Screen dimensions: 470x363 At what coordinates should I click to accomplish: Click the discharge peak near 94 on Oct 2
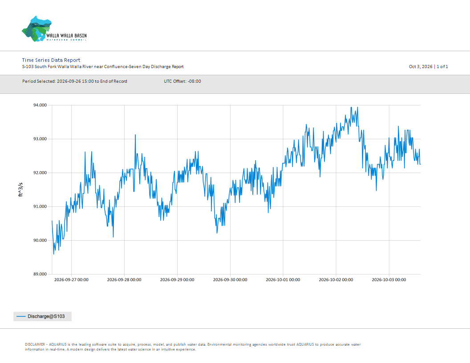pos(351,108)
